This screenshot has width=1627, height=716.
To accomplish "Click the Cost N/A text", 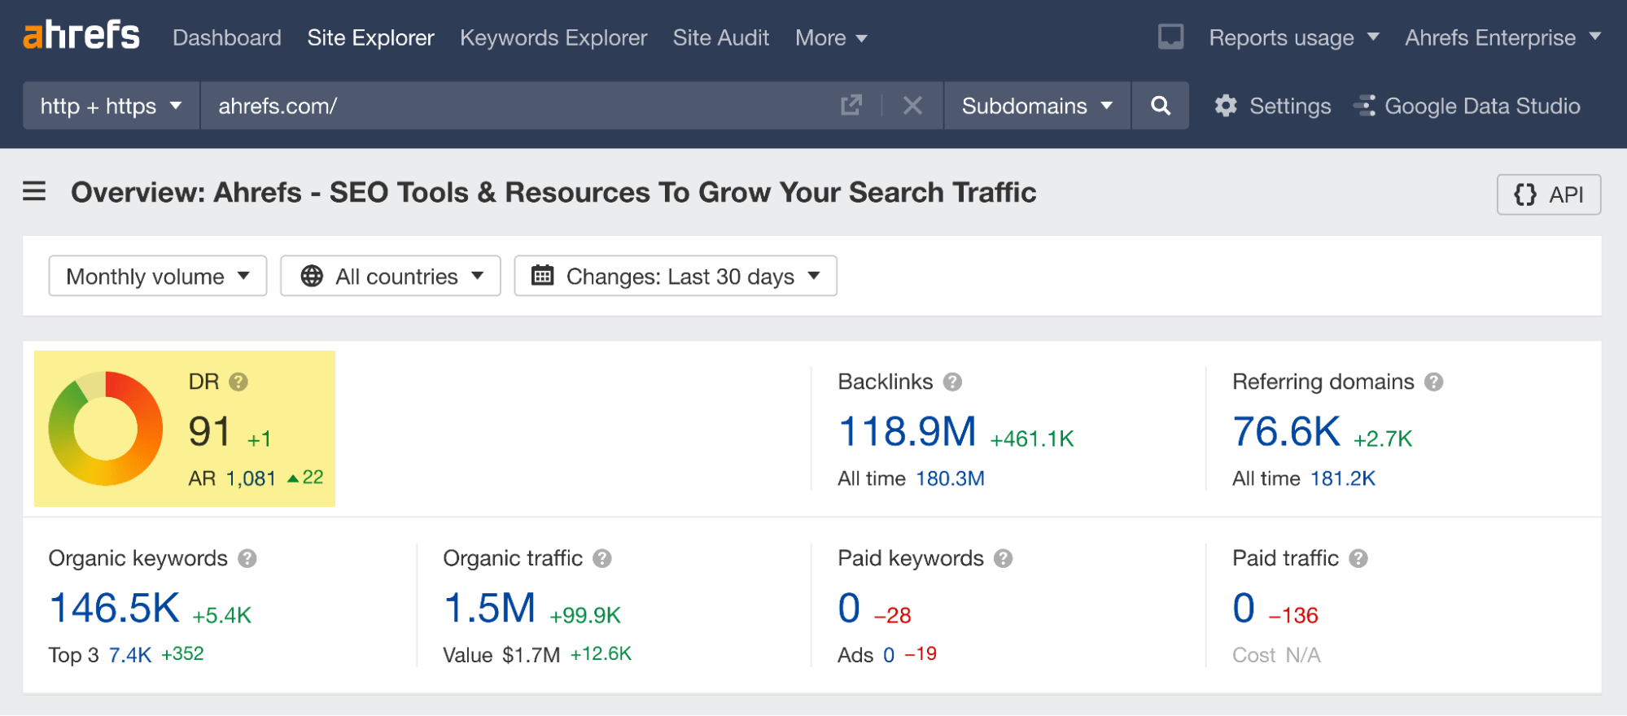I will pos(1276,655).
